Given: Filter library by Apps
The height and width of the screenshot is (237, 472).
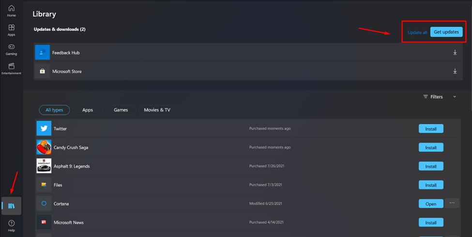Looking at the screenshot, I should coord(88,110).
